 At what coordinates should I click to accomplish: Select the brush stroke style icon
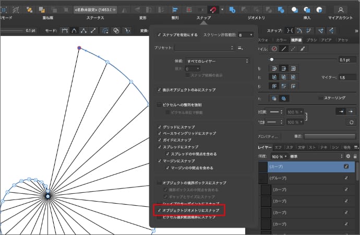302,49
